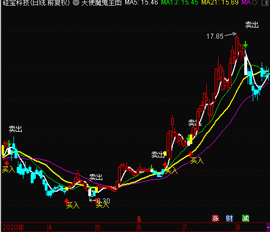Click the window panel icon at top-right corner
Screen dimensions: 270x232
[x=266, y=3]
